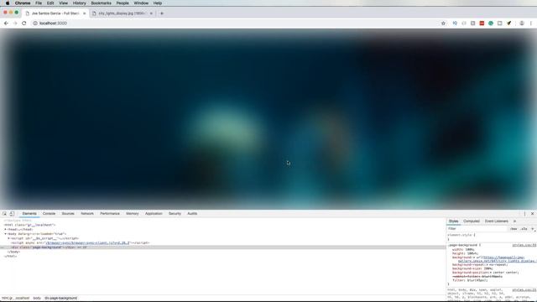The width and height of the screenshot is (537, 302).
Task: Close the city_lights_display.jpg tab
Action: (151, 13)
